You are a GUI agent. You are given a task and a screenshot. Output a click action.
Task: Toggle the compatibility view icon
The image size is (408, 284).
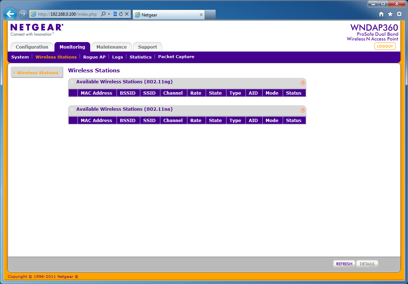coord(115,14)
